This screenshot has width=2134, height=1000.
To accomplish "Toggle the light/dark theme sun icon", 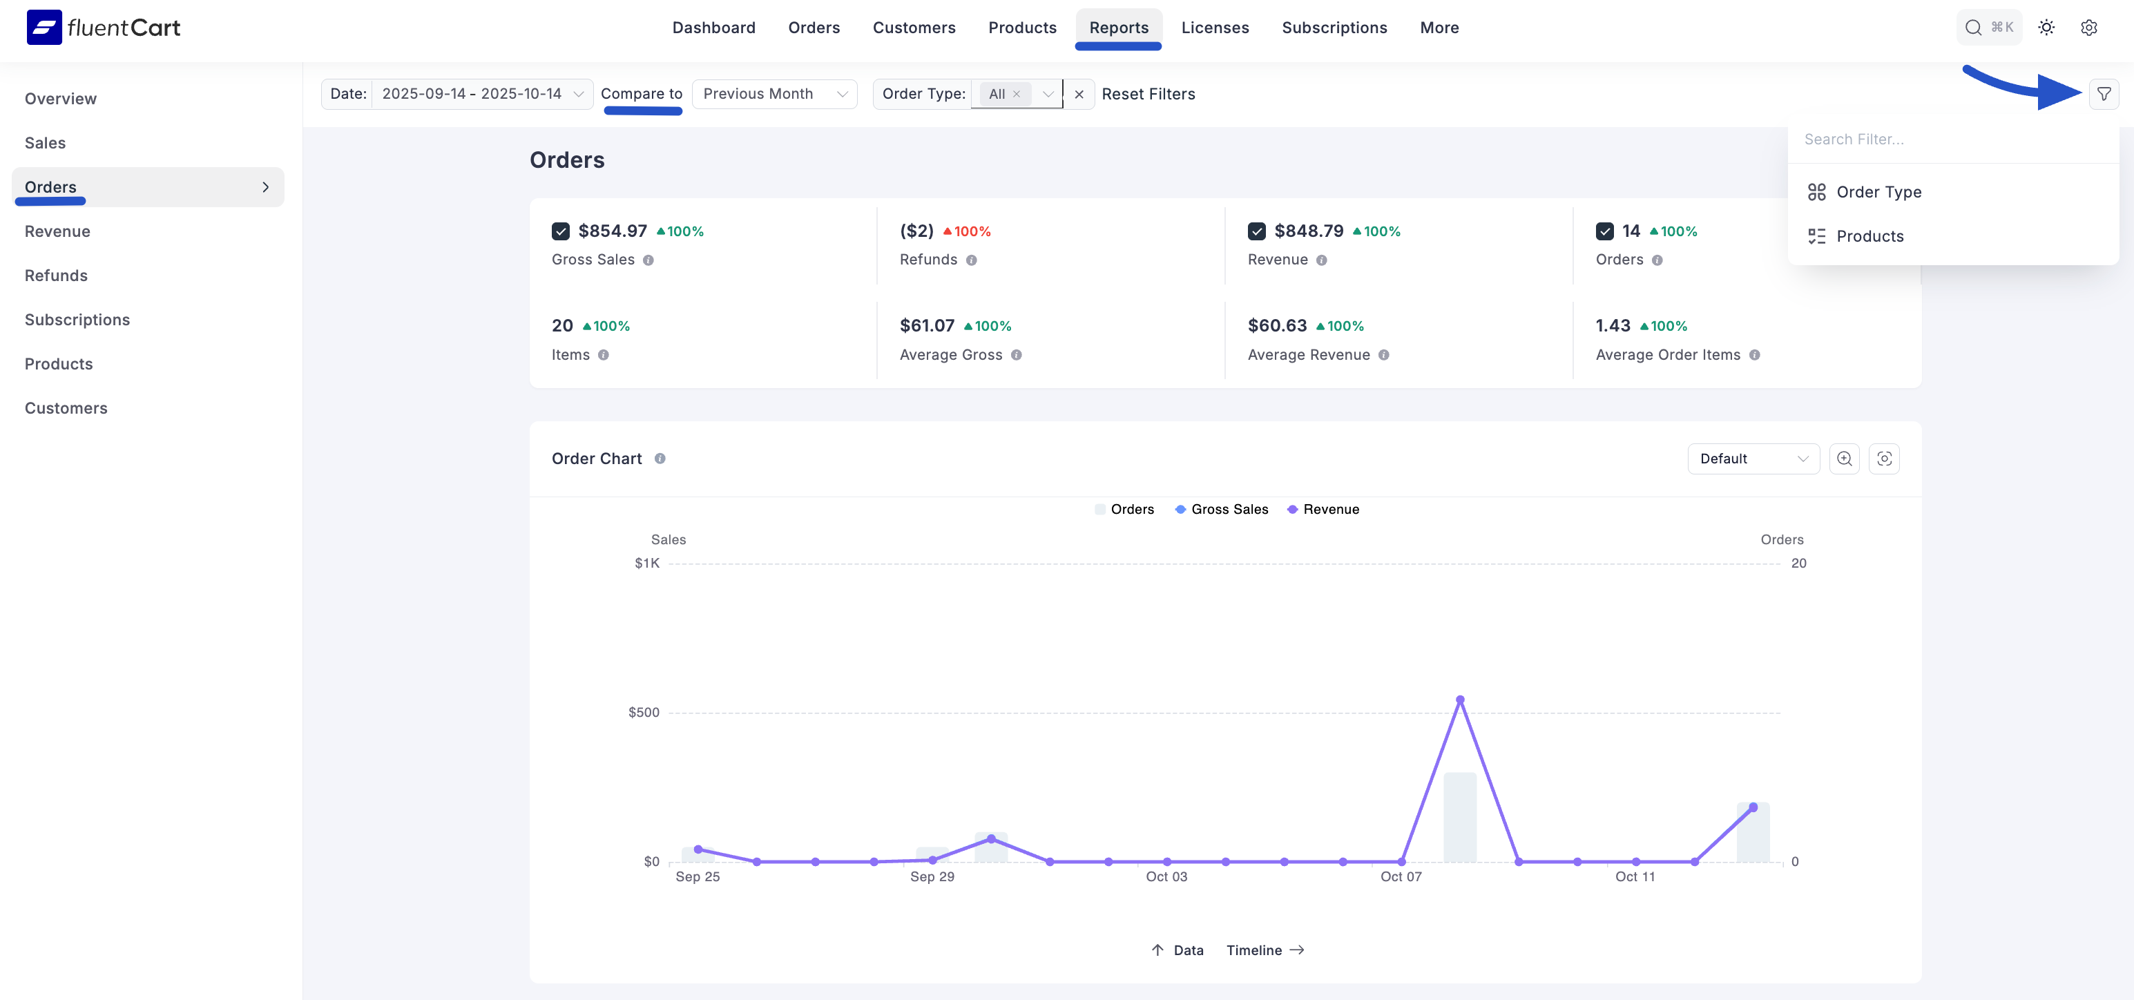I will [x=2046, y=28].
